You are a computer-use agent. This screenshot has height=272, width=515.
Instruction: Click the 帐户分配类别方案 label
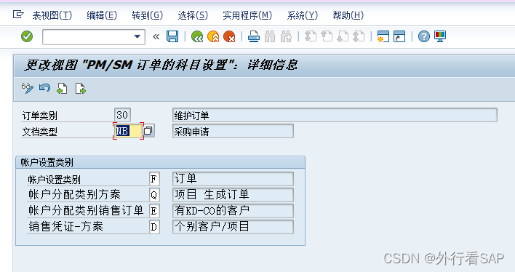[x=74, y=194]
